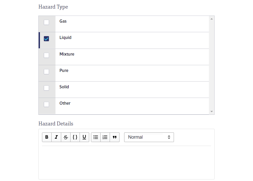
Task: Create a numbered list
Action: coord(105,137)
